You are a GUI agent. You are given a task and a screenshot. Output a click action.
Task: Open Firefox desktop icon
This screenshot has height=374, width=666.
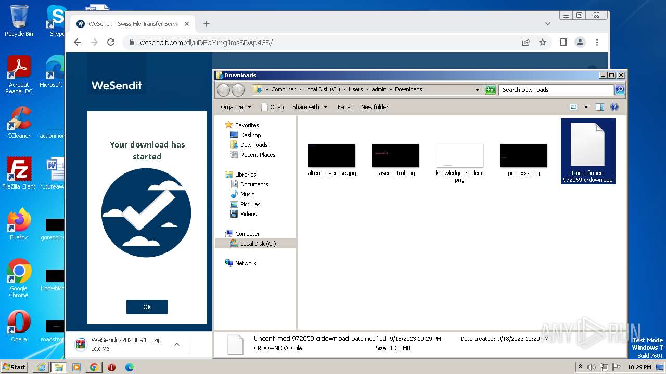coord(19,224)
